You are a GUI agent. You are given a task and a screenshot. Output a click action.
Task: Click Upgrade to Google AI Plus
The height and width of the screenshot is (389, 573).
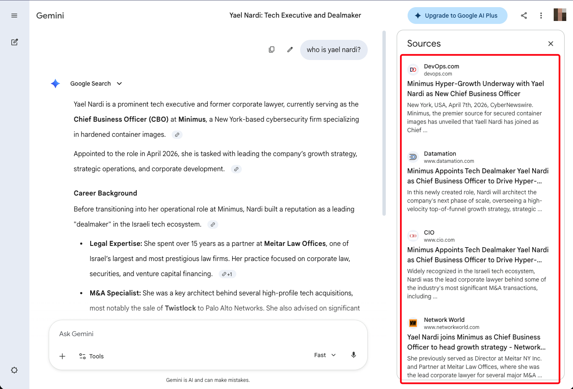click(457, 16)
